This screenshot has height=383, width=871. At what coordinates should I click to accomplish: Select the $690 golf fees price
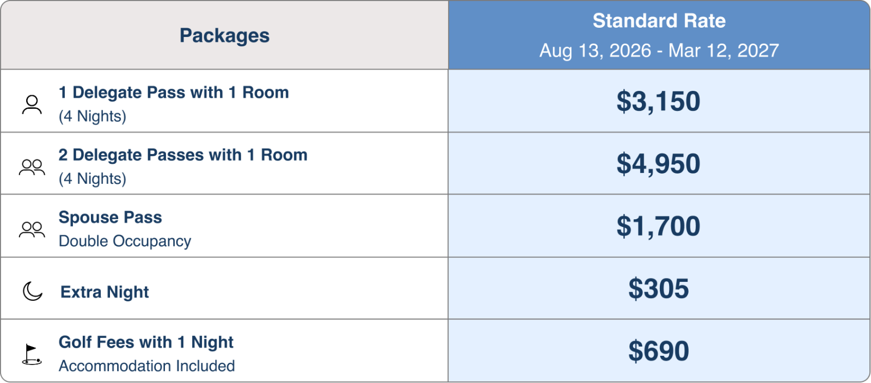click(x=659, y=351)
